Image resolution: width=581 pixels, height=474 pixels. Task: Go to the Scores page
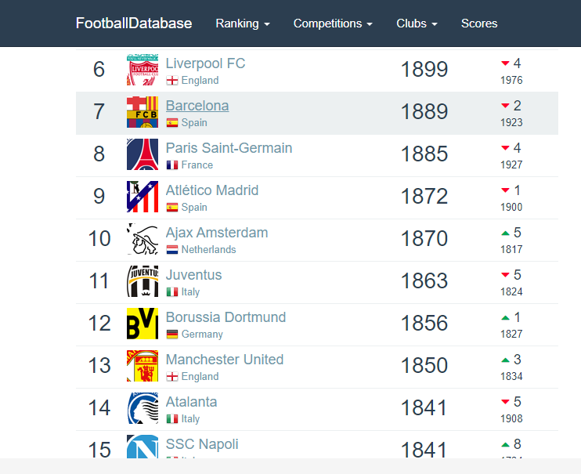click(x=479, y=24)
